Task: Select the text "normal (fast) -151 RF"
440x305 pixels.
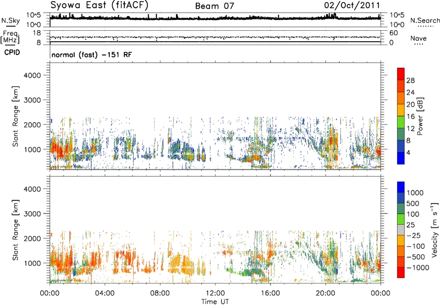Action: click(91, 55)
